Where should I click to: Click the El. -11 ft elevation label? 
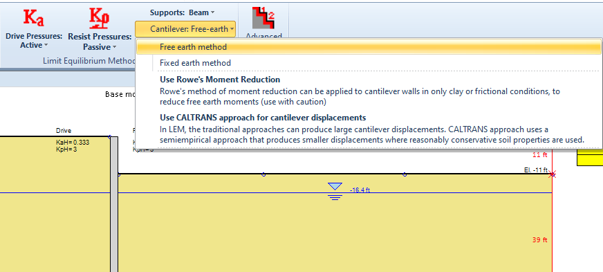536,170
